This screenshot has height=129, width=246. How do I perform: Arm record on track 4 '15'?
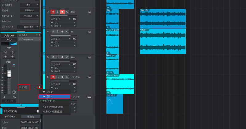(x=62, y=32)
